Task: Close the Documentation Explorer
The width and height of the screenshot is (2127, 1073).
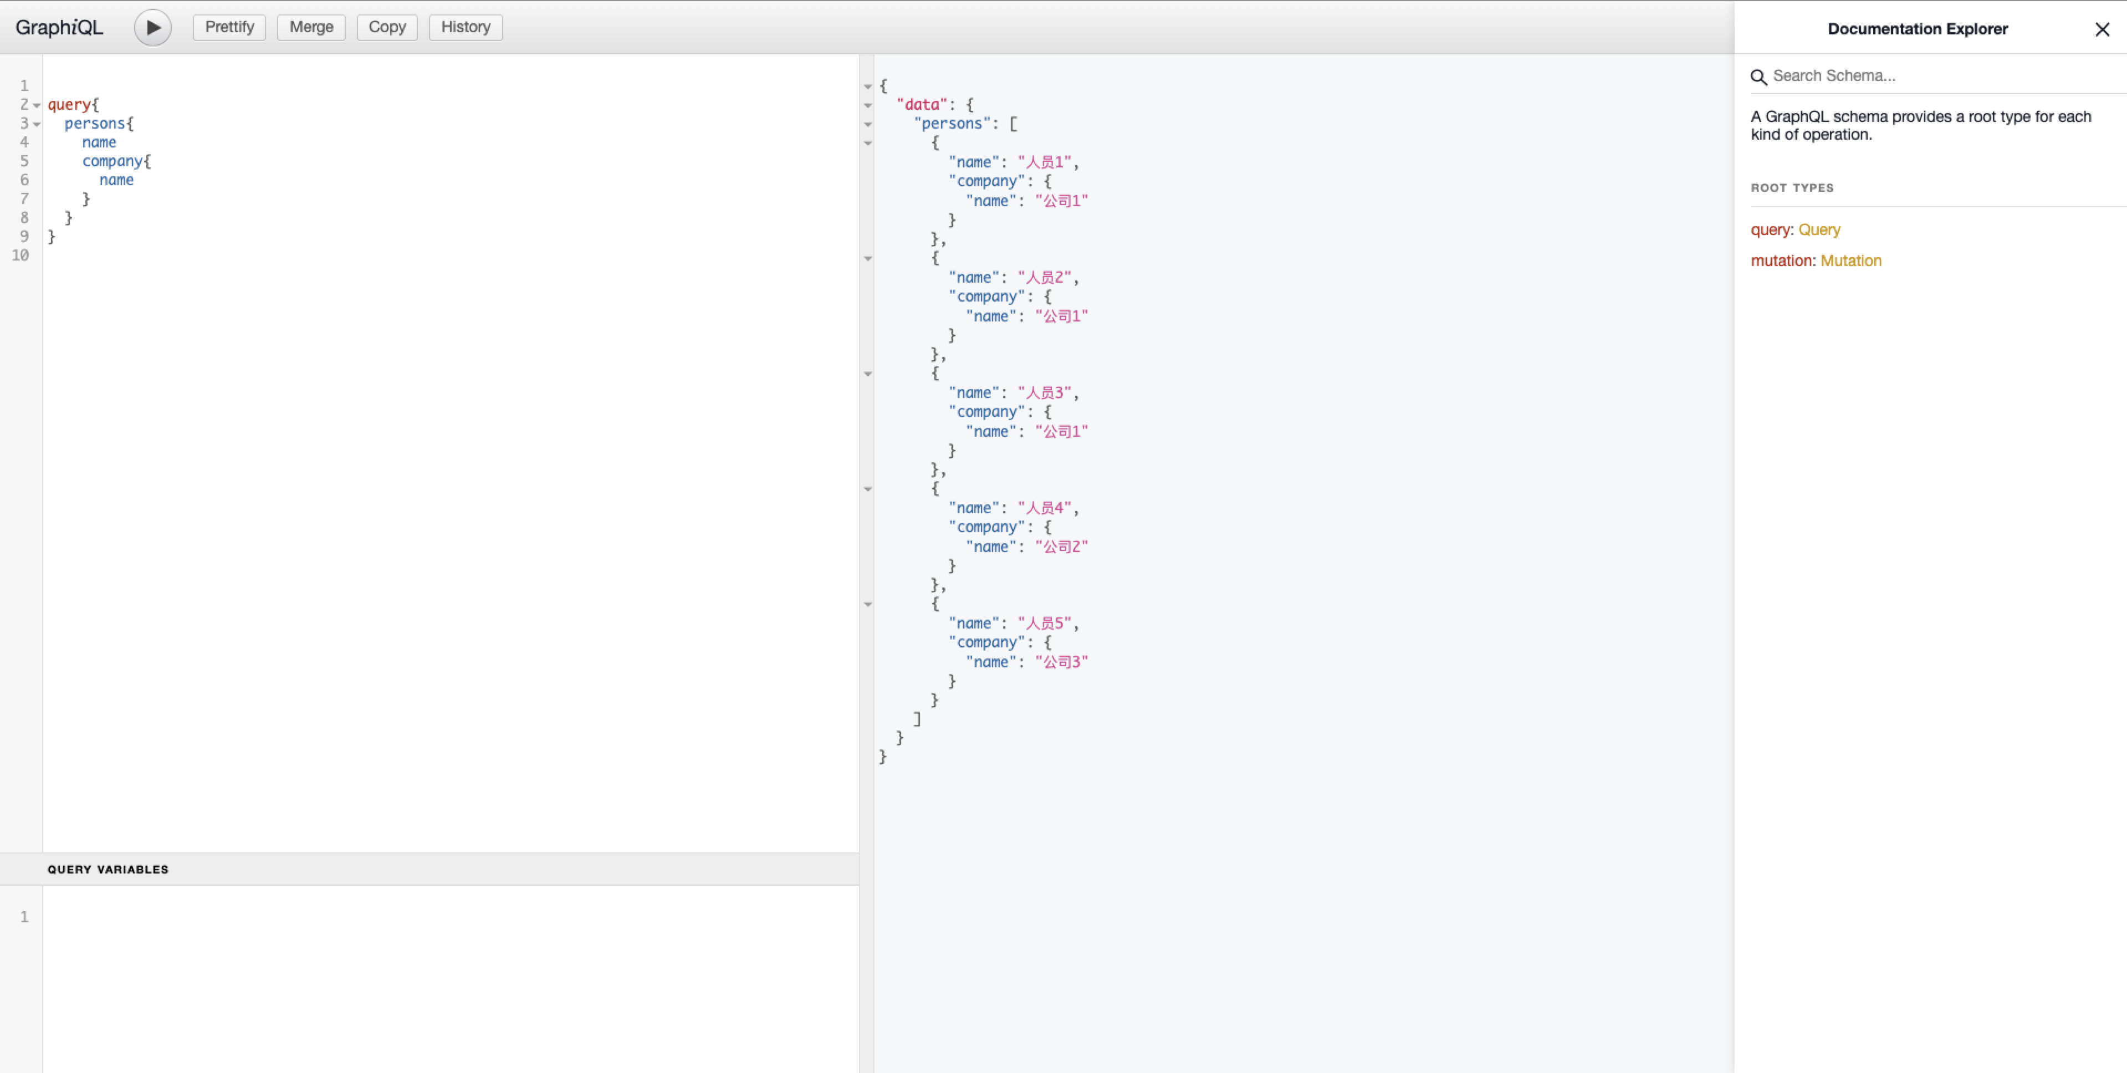Action: coord(2102,30)
